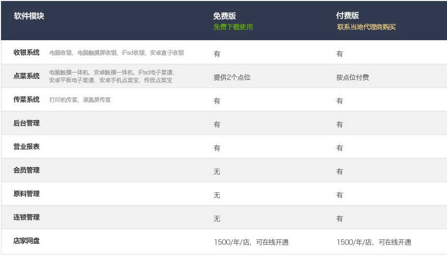The height and width of the screenshot is (256, 447).
Task: Select the 连锁管理 row title
Action: point(26,217)
